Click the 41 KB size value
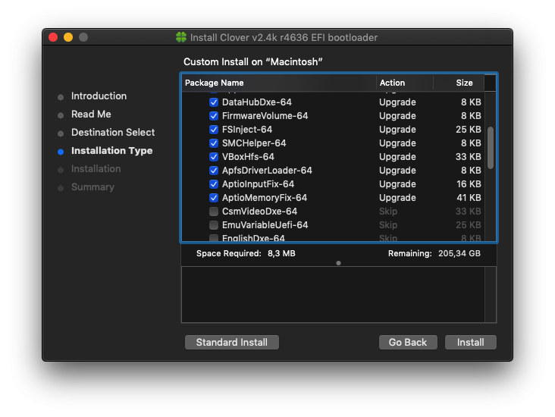Viewport: 555px width, 417px height. click(469, 198)
